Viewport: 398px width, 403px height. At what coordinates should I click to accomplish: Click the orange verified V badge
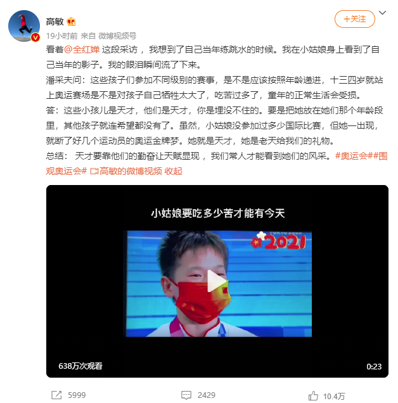(x=35, y=37)
